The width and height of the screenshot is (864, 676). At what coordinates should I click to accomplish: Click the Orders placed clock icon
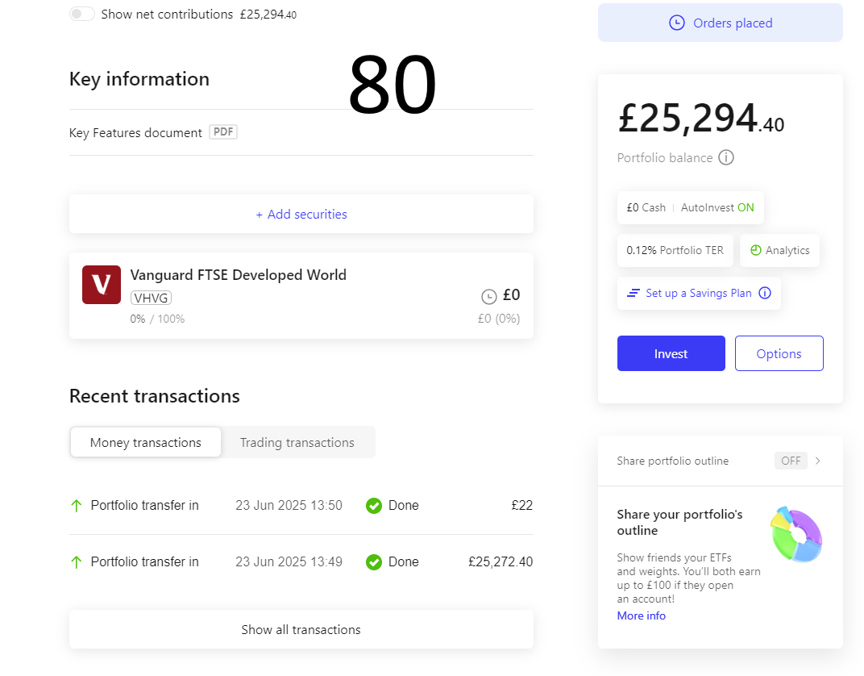(x=677, y=23)
